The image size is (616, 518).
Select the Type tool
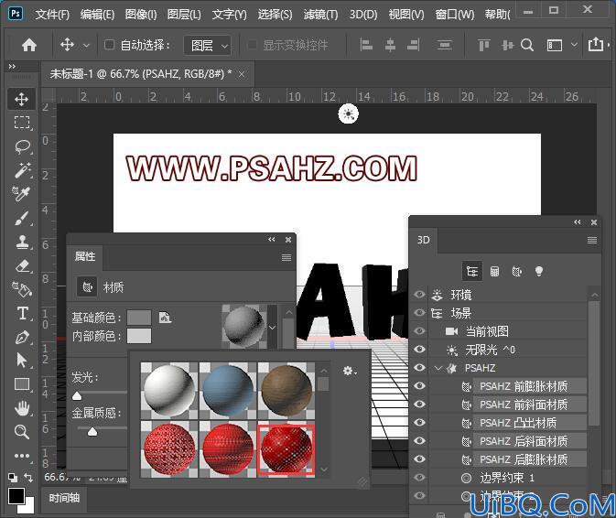point(22,313)
